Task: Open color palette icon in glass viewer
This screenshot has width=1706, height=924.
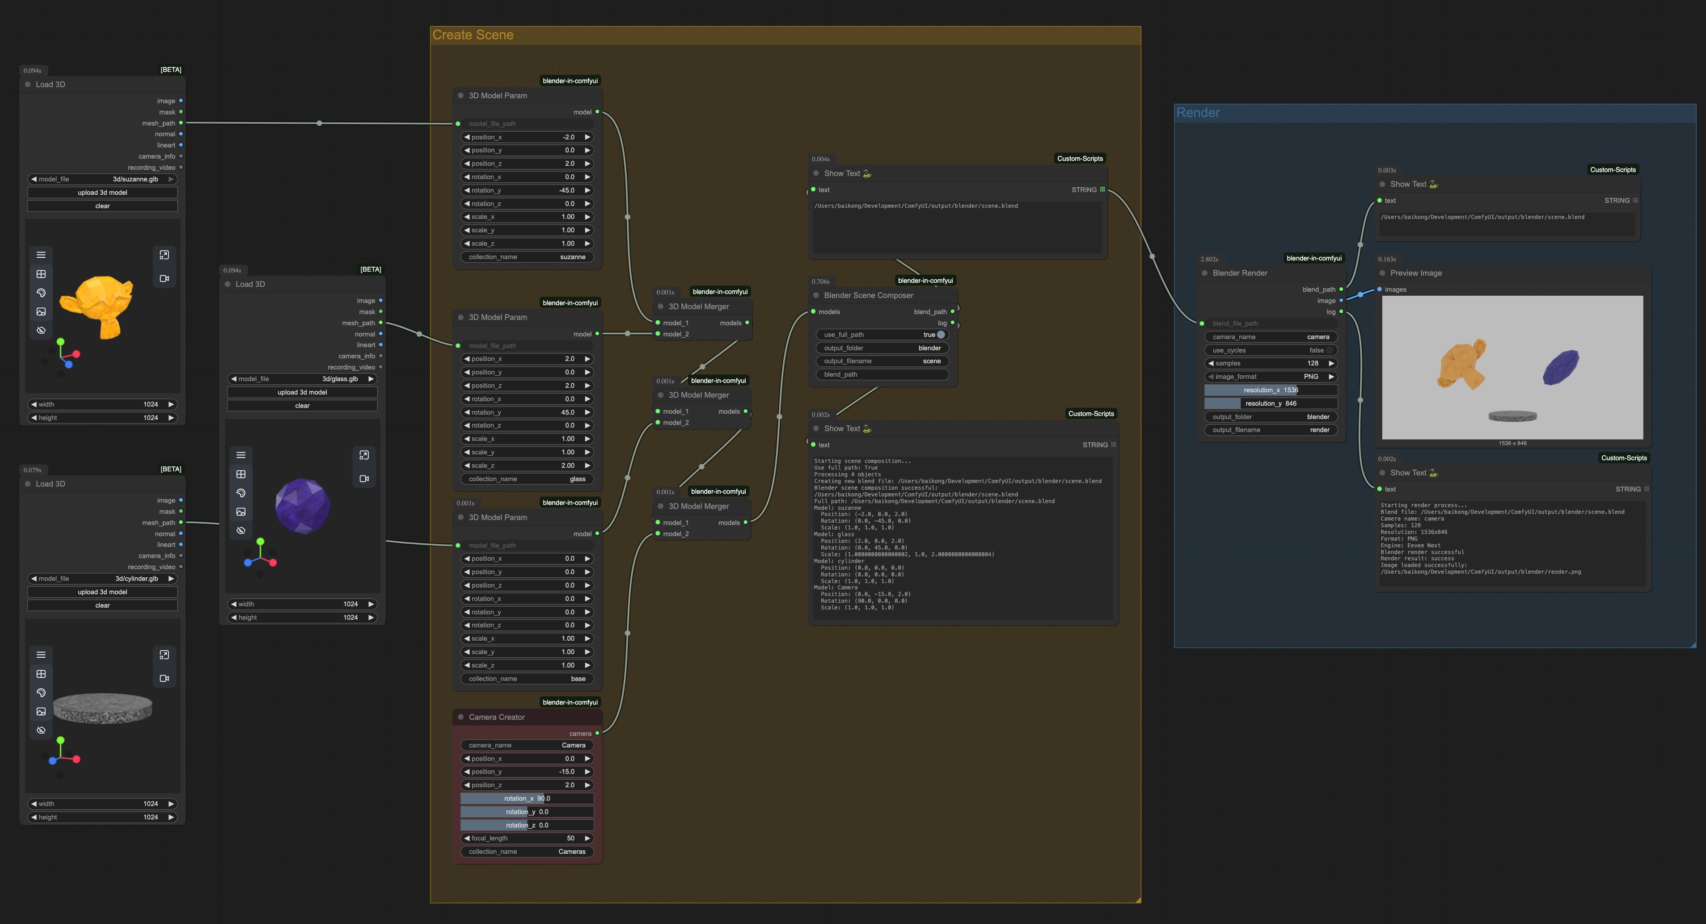Action: pyautogui.click(x=241, y=493)
